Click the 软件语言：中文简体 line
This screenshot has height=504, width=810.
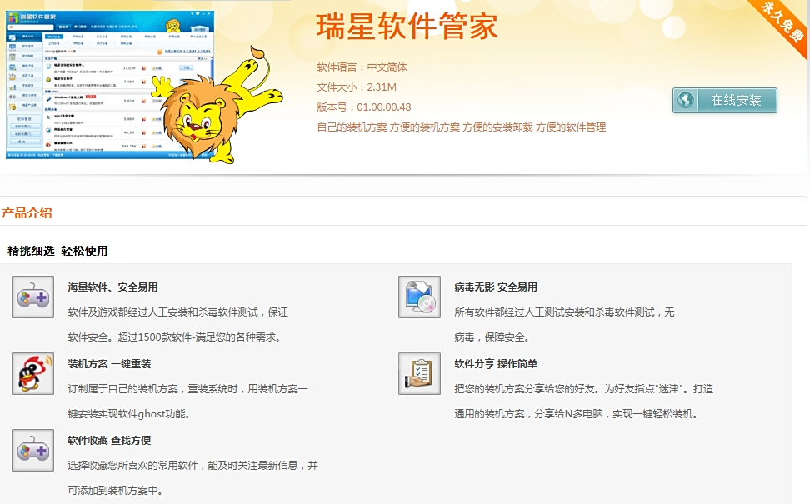point(362,67)
